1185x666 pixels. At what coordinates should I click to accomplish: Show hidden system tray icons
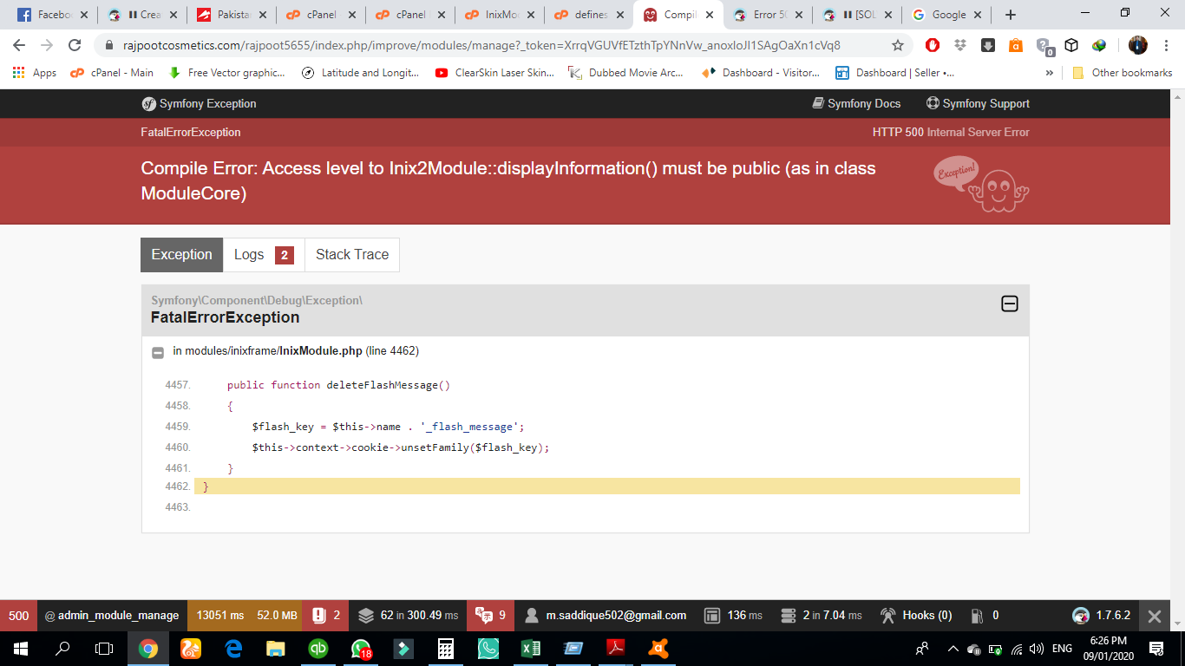pyautogui.click(x=953, y=649)
